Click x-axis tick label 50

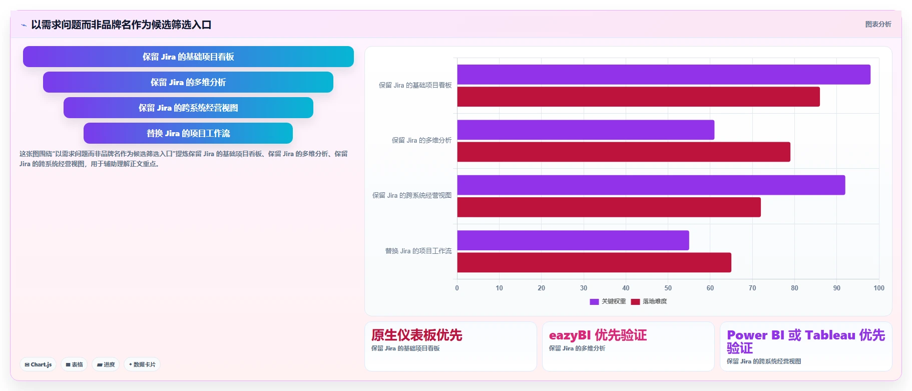click(x=668, y=288)
